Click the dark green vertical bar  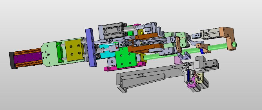(60, 52)
